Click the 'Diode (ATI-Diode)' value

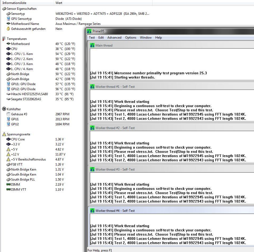(69, 19)
